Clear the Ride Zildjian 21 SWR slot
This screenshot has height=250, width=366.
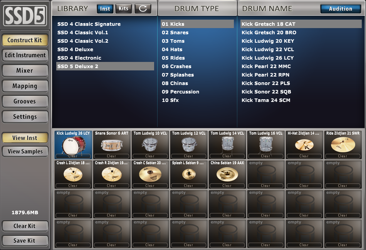pos(342,156)
